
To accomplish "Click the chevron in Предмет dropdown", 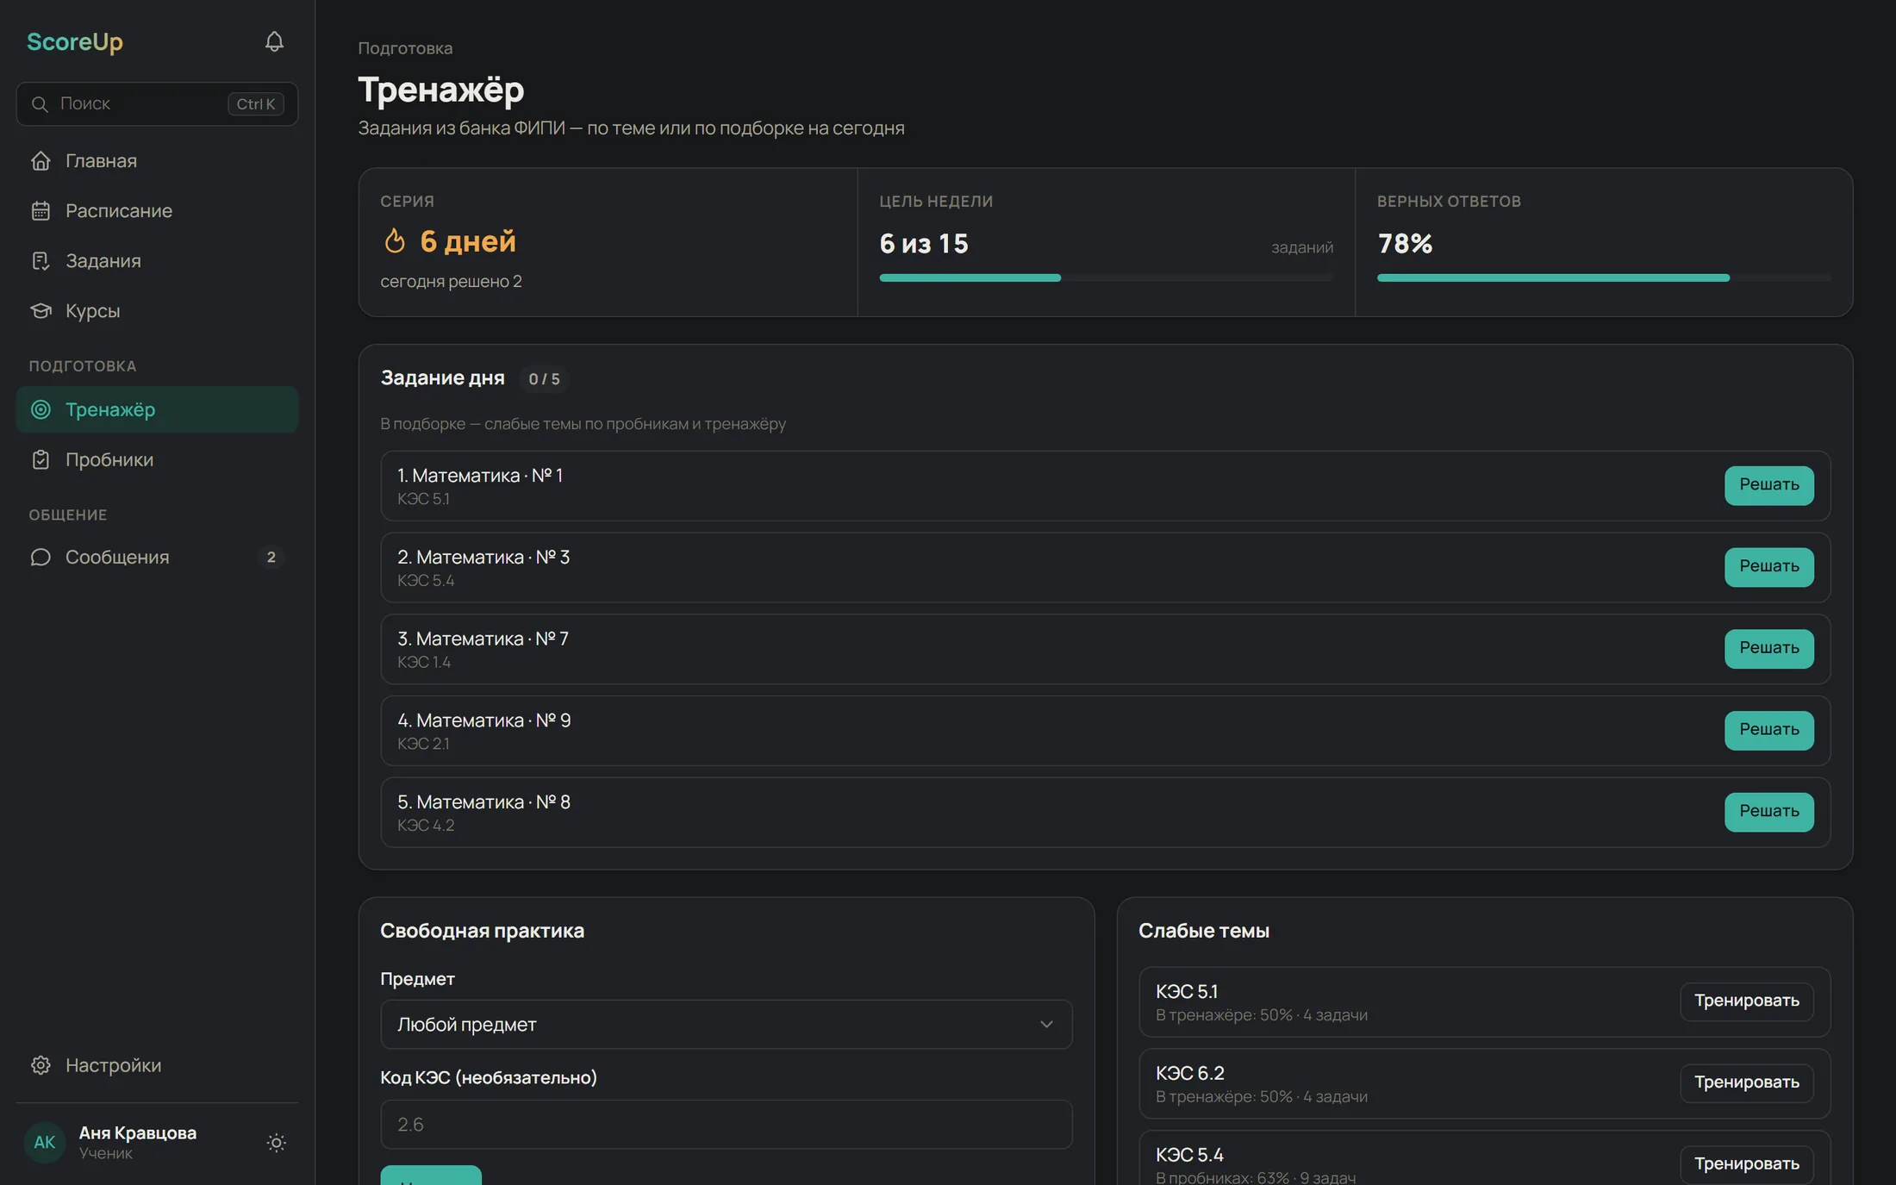I will pos(1046,1025).
